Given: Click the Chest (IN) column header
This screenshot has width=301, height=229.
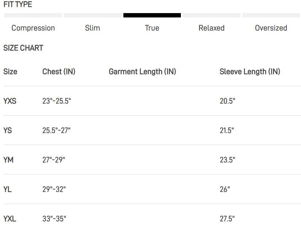Looking at the screenshot, I should (x=59, y=72).
